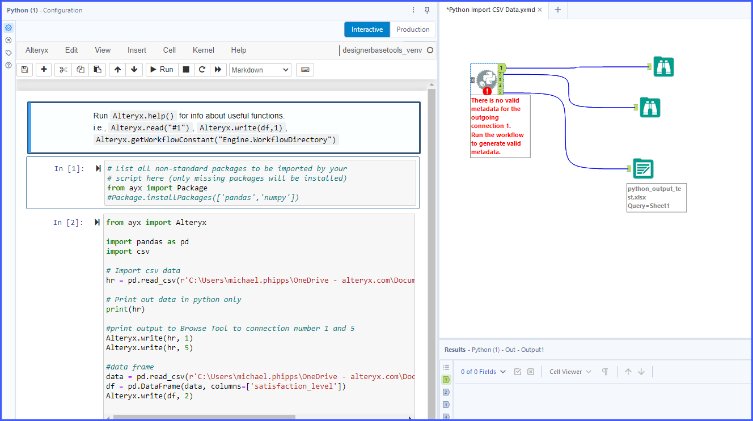The image size is (753, 421).
Task: Interrupt the kernel with the stop icon
Action: point(185,70)
